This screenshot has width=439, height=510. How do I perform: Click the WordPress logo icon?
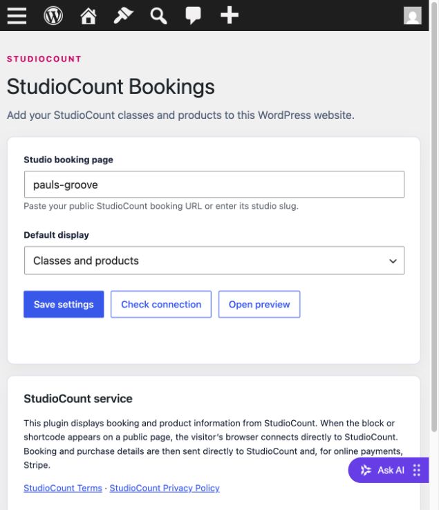pos(53,15)
